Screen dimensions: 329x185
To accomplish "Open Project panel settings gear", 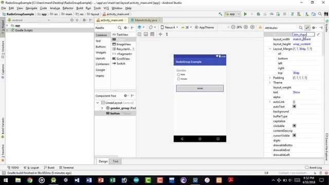I will pos(84,20).
